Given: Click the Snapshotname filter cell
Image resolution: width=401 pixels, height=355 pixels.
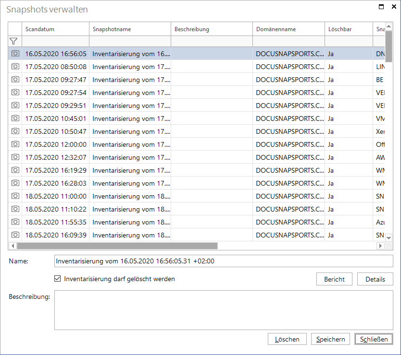Looking at the screenshot, I should tap(130, 41).
